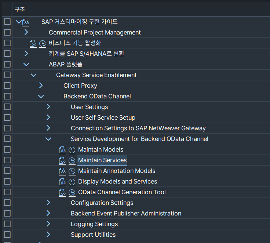Expand User Settings node
The image size is (270, 243).
(48, 107)
